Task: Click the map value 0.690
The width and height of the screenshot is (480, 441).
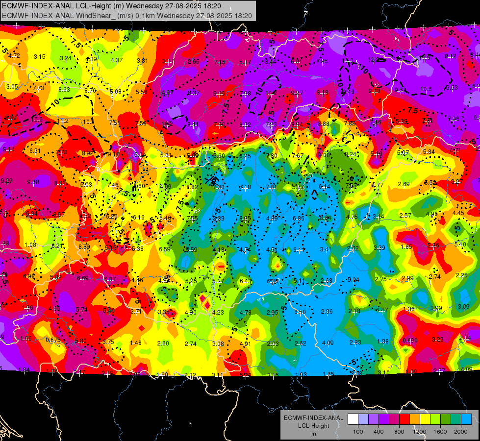Action: point(410,341)
